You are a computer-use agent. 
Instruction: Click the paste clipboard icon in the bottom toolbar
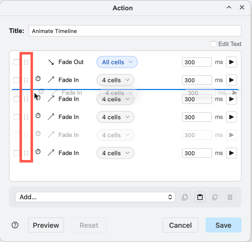(x=200, y=197)
